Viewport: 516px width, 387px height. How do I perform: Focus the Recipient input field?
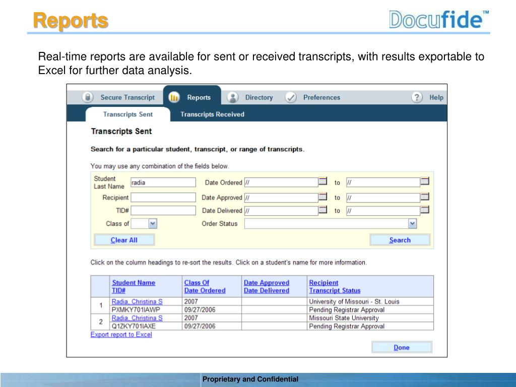[x=163, y=198]
